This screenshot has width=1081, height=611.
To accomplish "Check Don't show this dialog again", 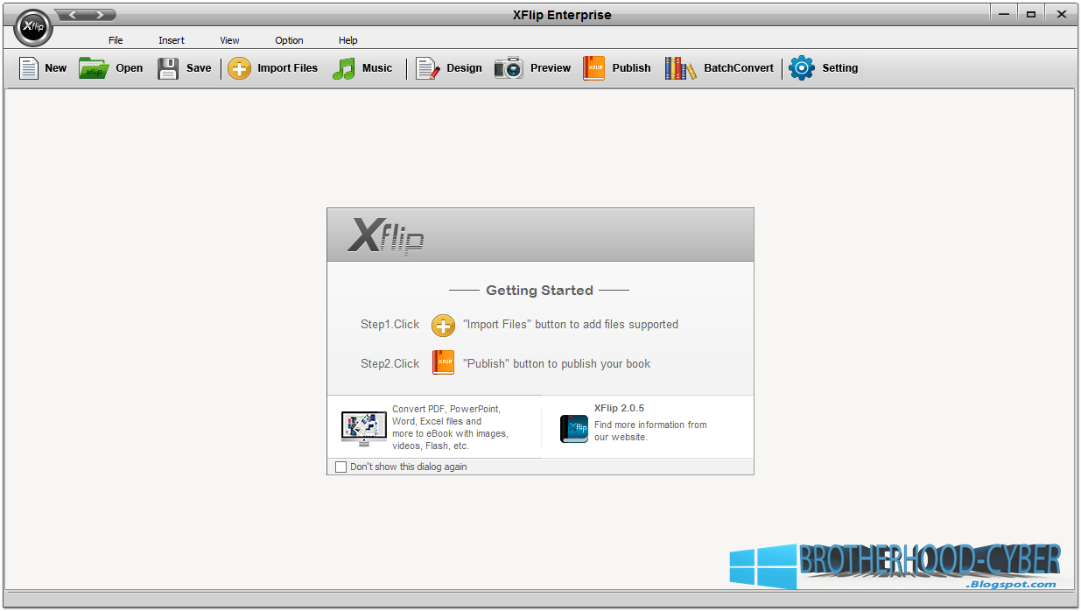I will pyautogui.click(x=341, y=467).
